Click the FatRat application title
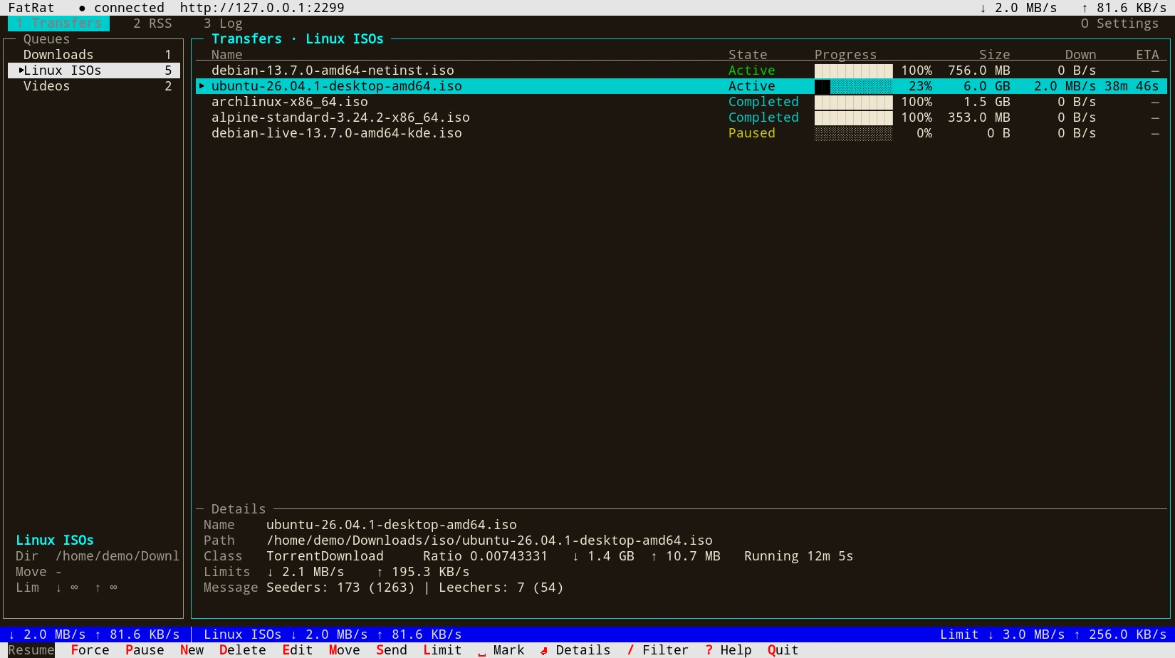This screenshot has width=1175, height=658. click(31, 8)
